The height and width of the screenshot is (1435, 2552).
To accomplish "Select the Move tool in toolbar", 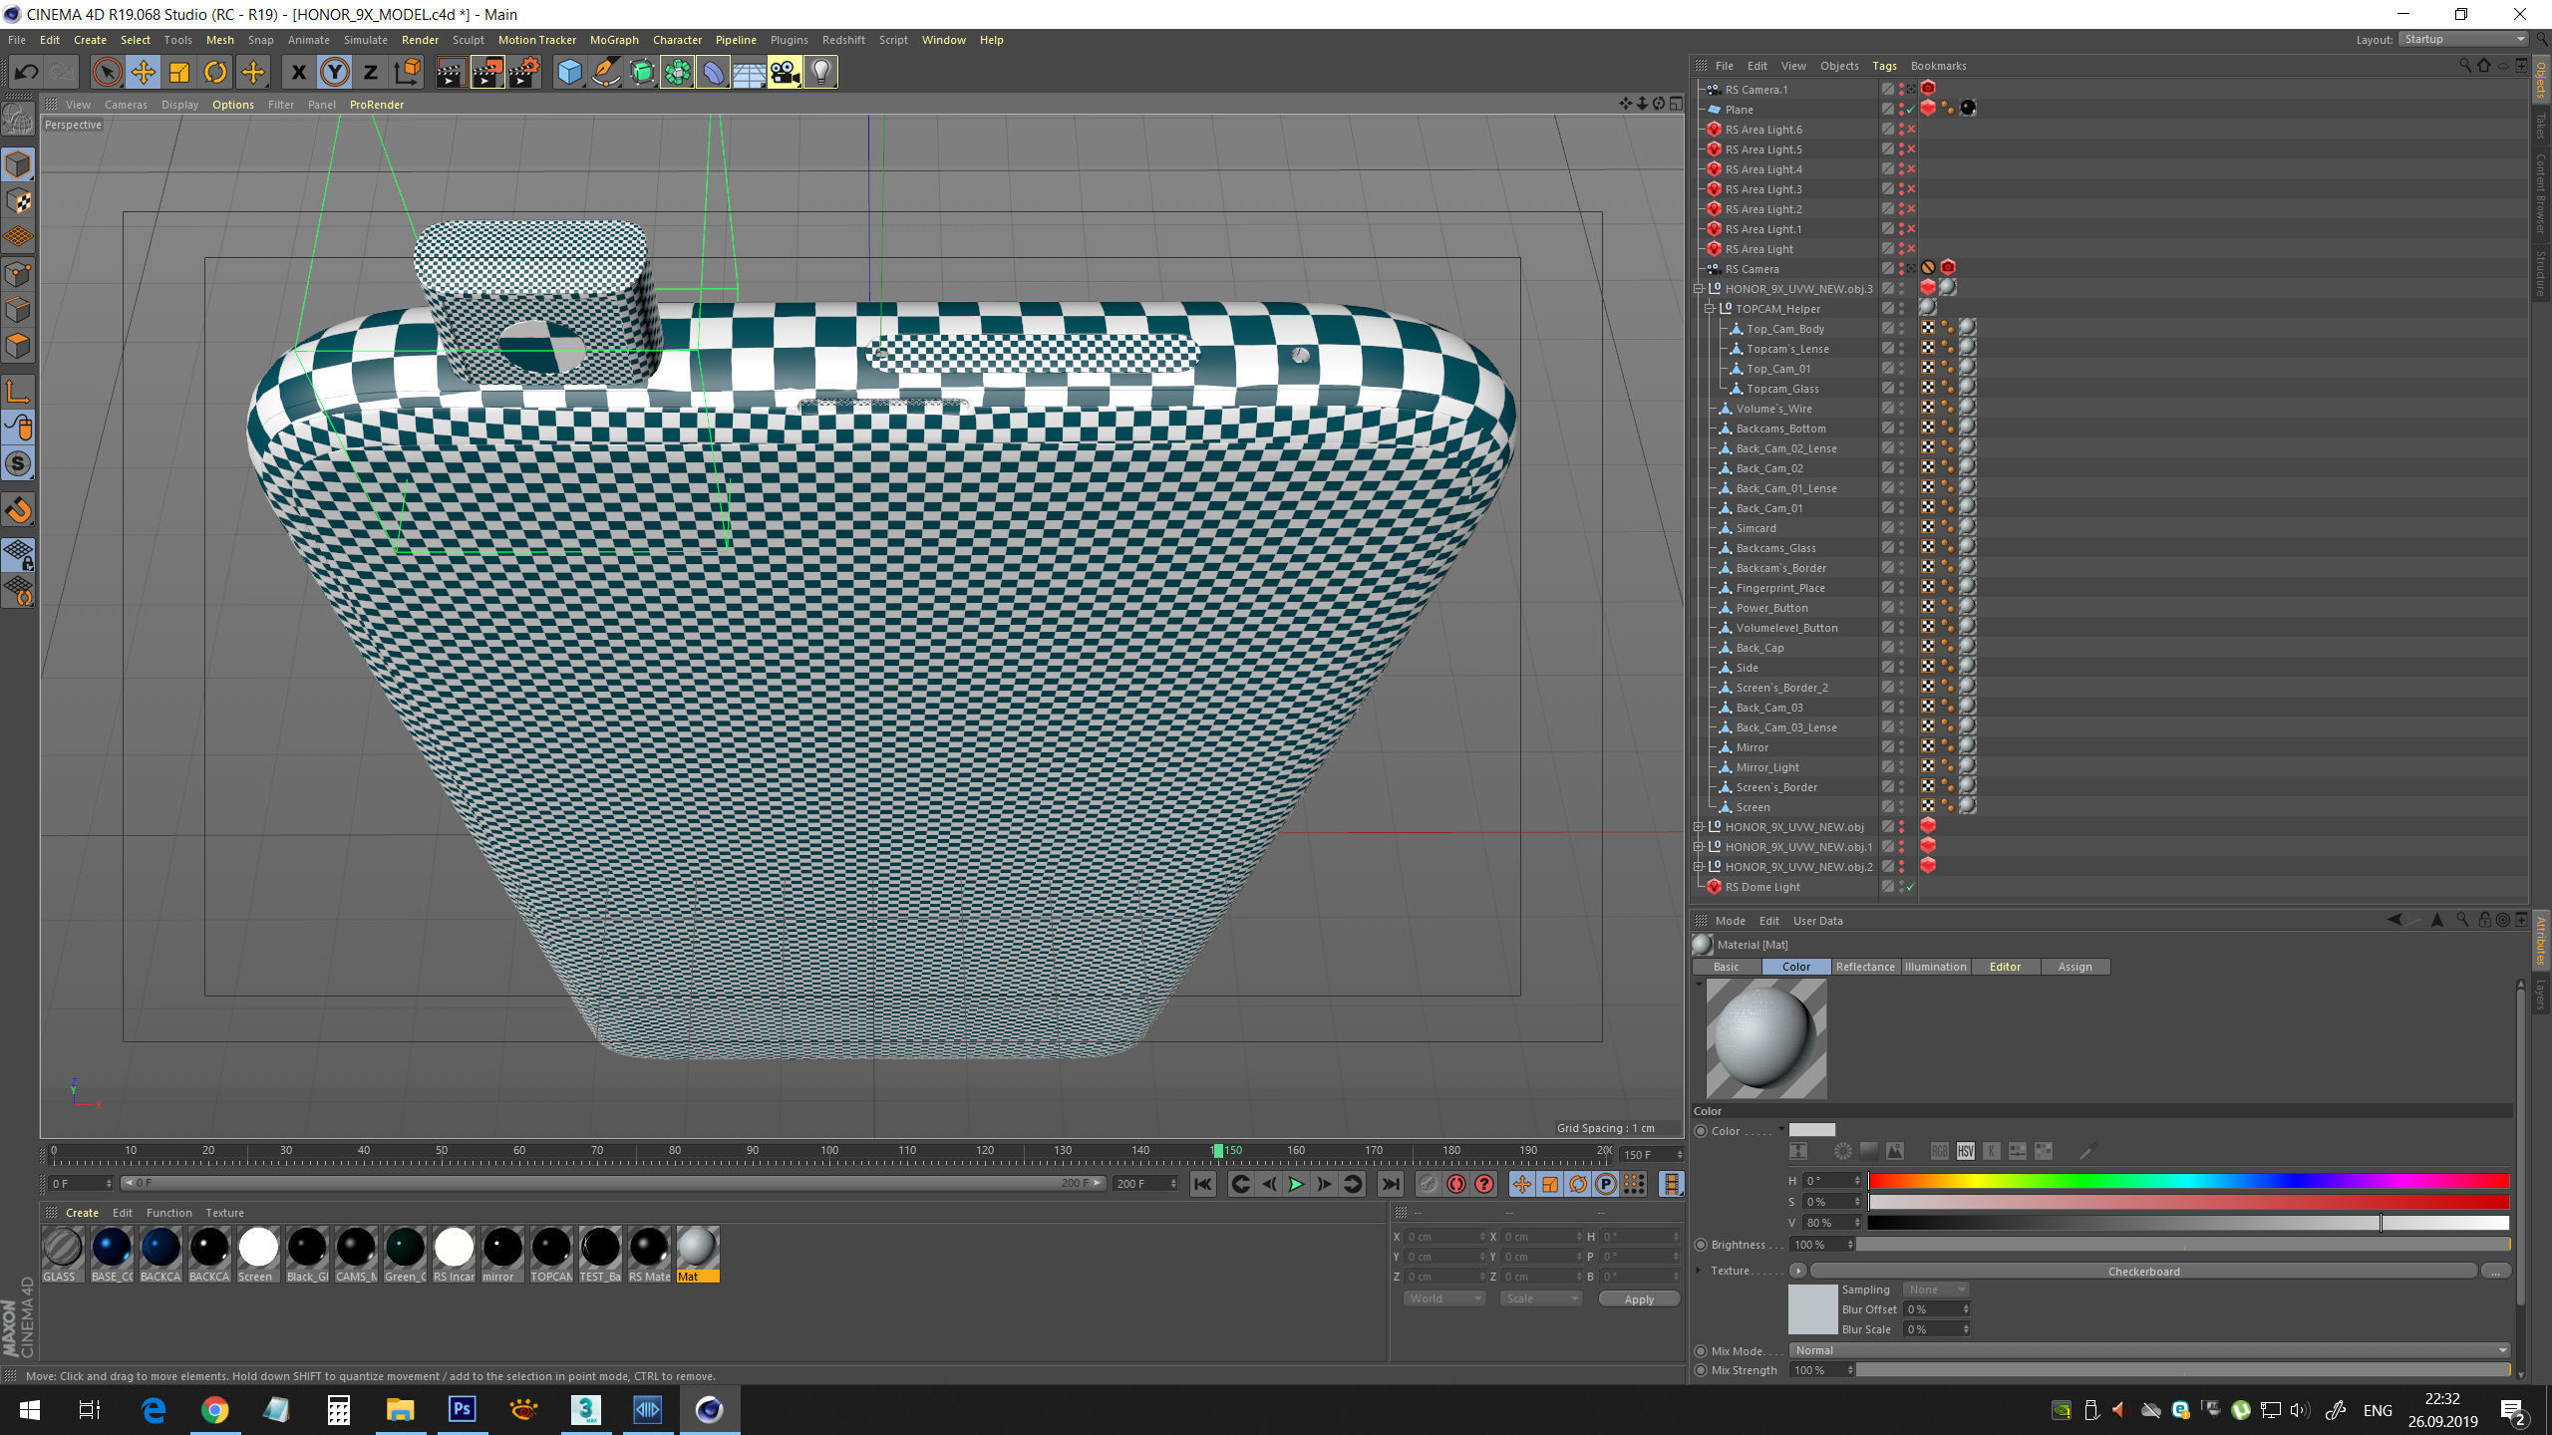I will [144, 72].
